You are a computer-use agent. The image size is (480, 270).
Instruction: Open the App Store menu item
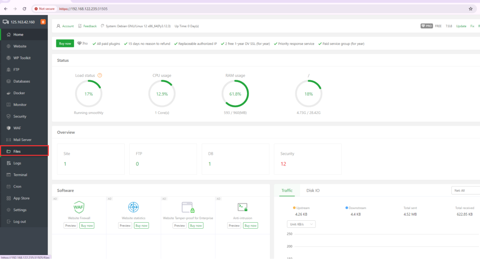(22, 198)
